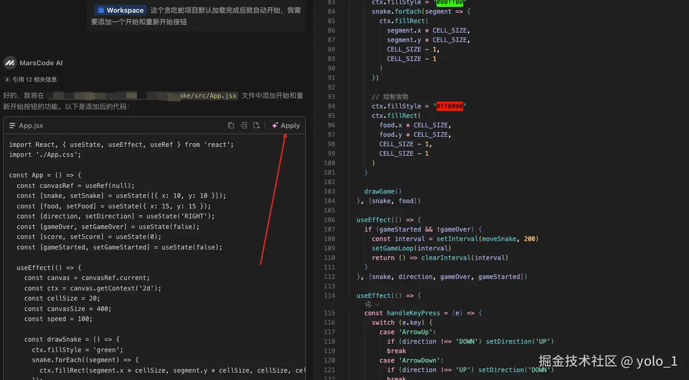Click line number 106 in the editor gutter
This screenshot has height=380, width=689.
[329, 220]
